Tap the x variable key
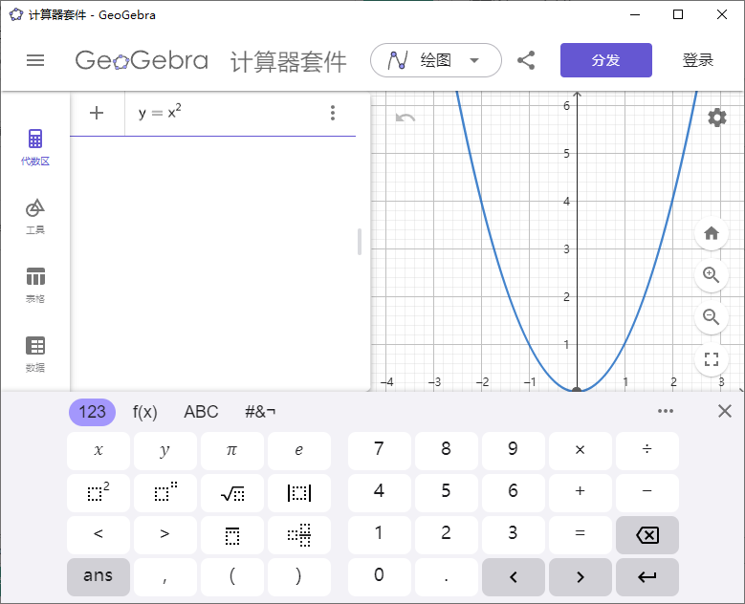745x604 pixels. (x=99, y=451)
